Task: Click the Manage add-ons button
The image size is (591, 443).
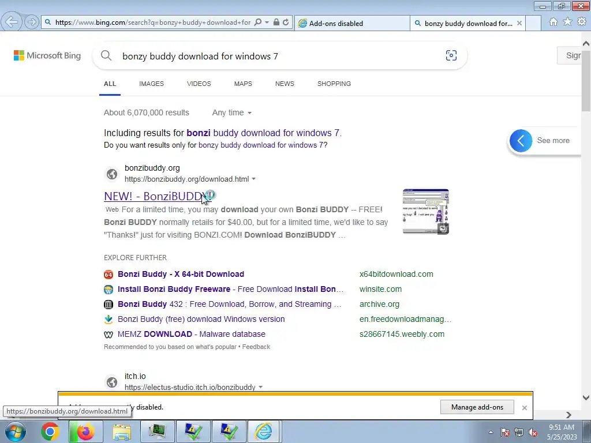Action: coord(477,407)
